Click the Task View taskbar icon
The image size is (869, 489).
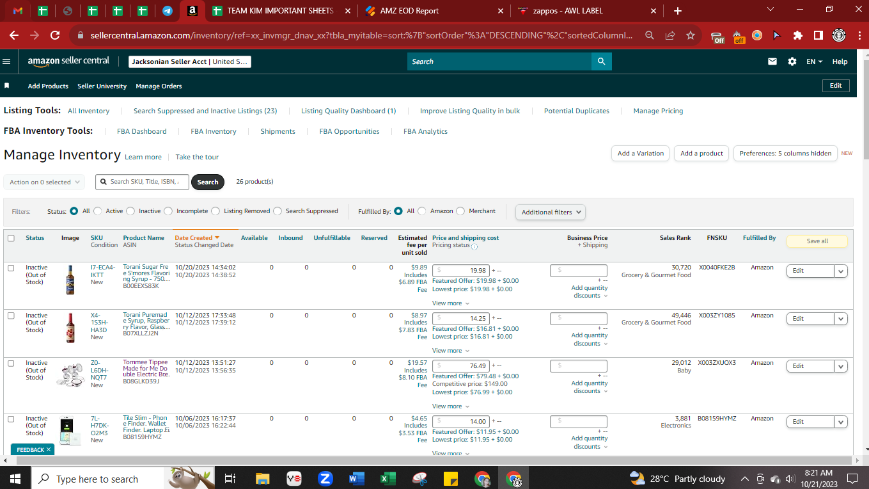pos(230,479)
